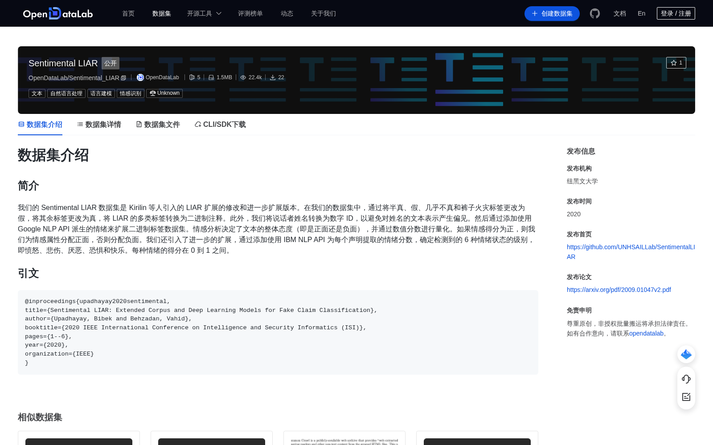Open 文档 link in header

click(620, 13)
